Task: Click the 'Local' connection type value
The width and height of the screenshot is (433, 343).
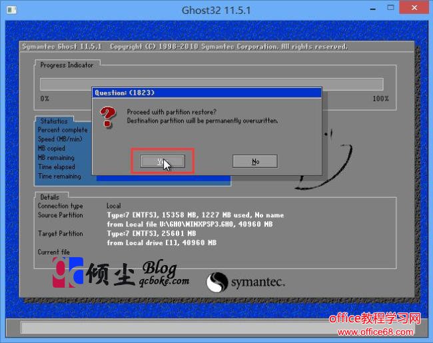Action: pos(114,206)
